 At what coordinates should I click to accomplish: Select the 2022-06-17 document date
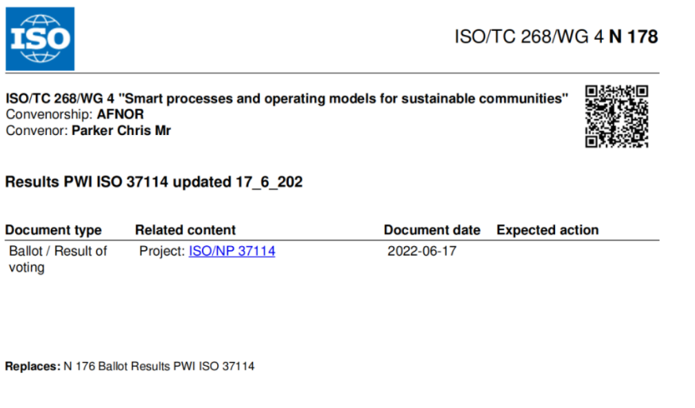[x=421, y=252]
